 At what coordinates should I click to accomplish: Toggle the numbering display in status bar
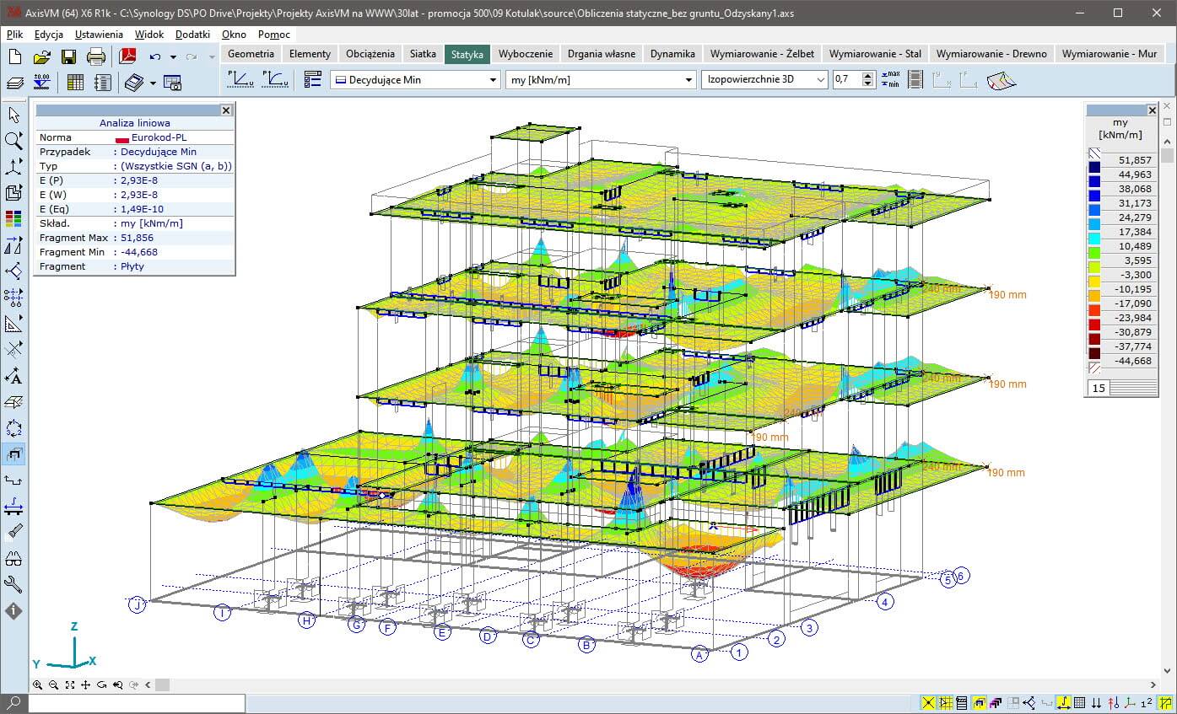point(1147,702)
